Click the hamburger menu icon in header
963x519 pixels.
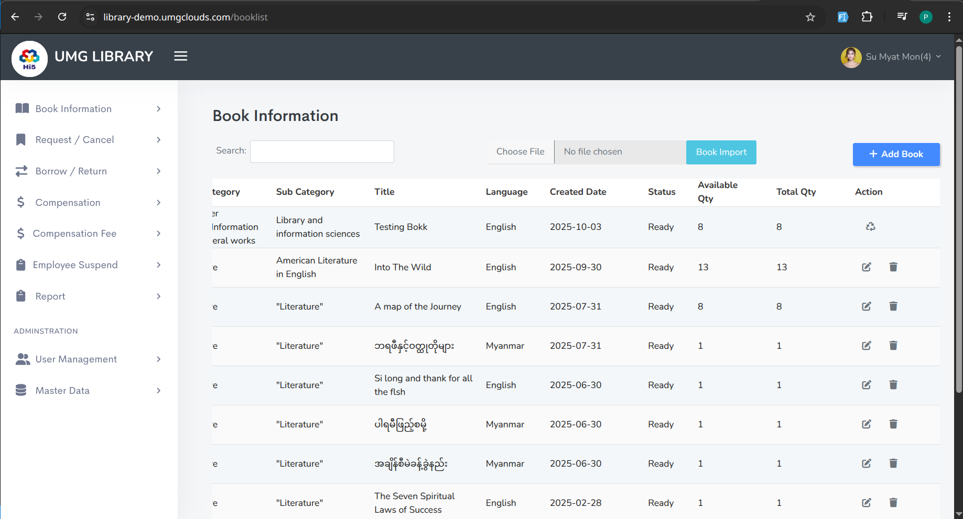pyautogui.click(x=181, y=57)
